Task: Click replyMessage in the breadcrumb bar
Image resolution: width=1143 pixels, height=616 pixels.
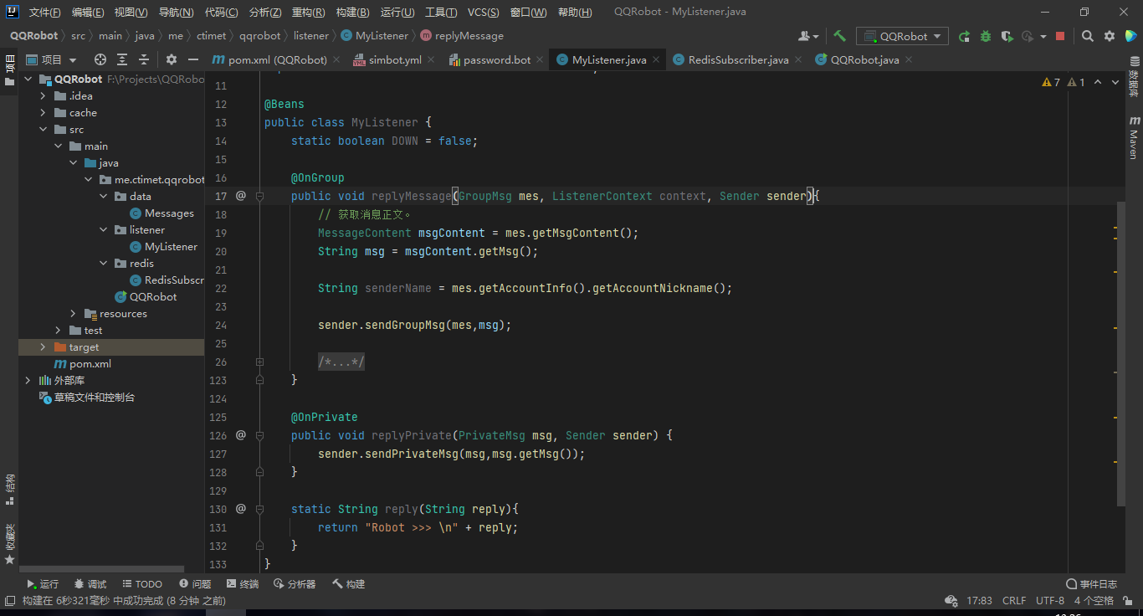Action: coord(467,36)
